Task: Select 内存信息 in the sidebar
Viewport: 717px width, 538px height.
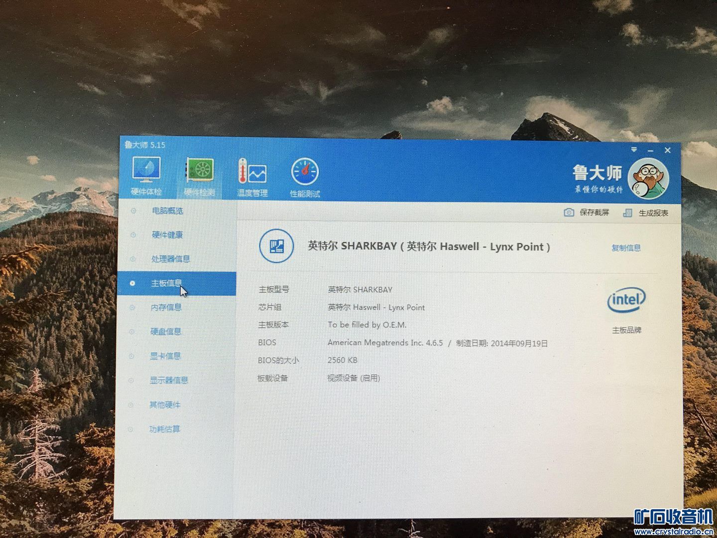Action: coord(166,307)
